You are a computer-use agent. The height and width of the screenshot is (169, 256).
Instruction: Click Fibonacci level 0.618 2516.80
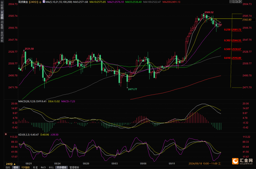coord(233,58)
